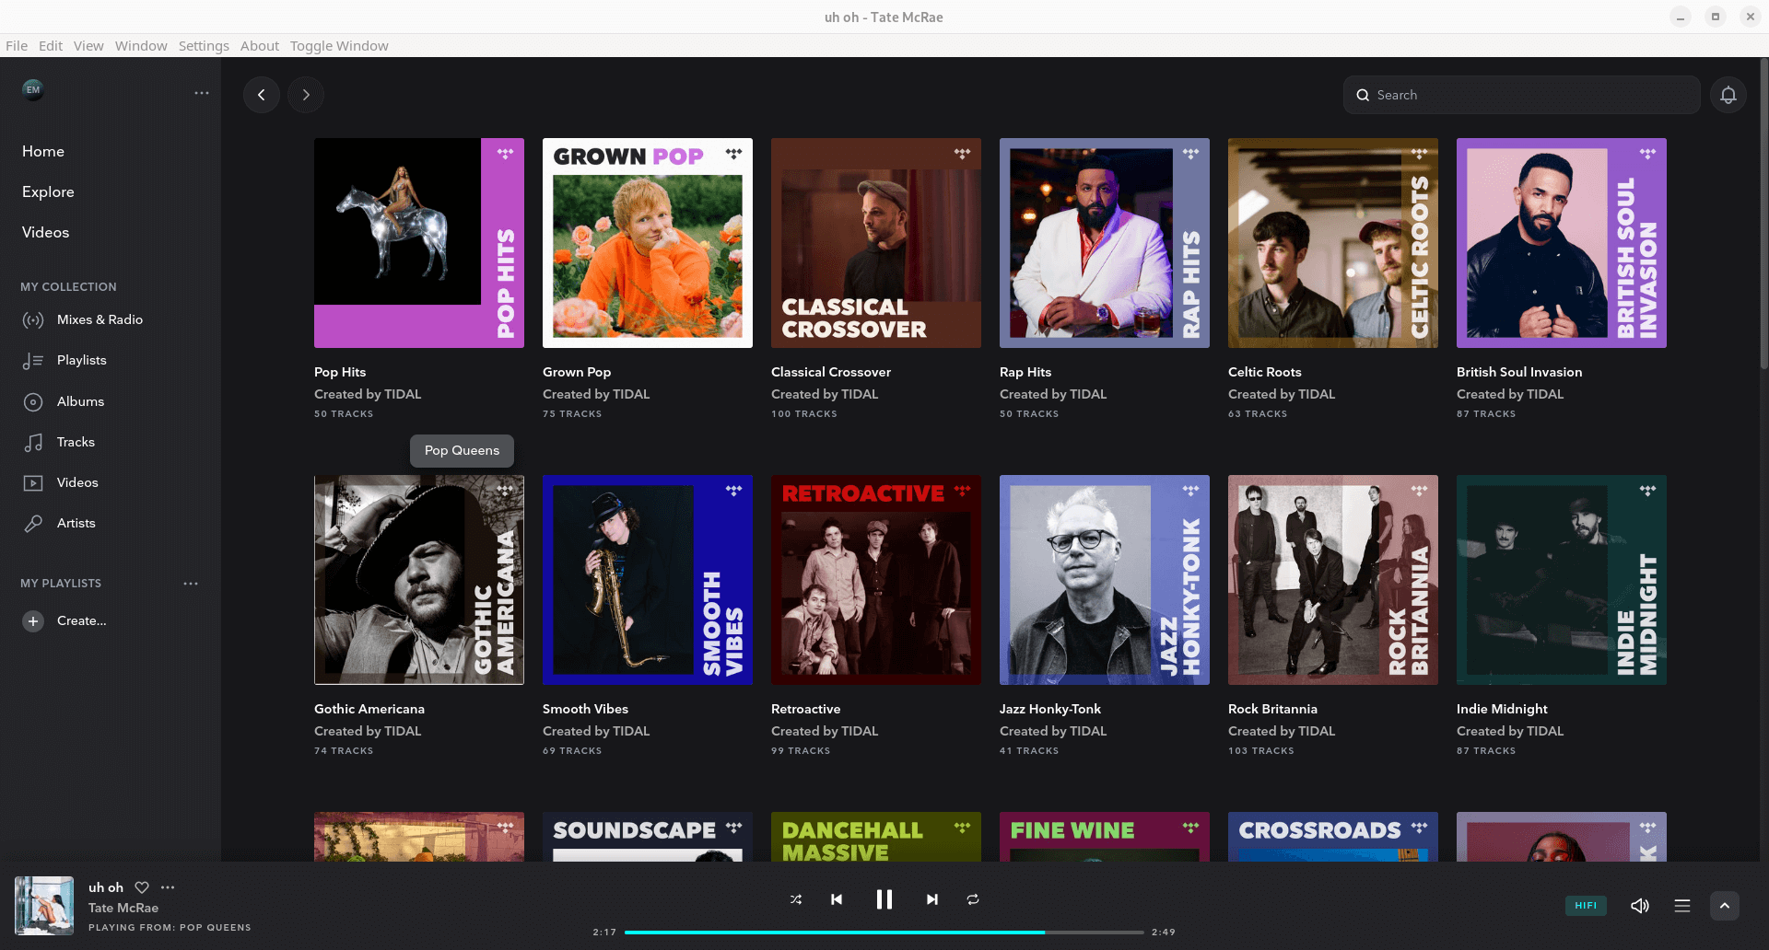
Task: Go back with the left arrow button
Action: click(262, 95)
